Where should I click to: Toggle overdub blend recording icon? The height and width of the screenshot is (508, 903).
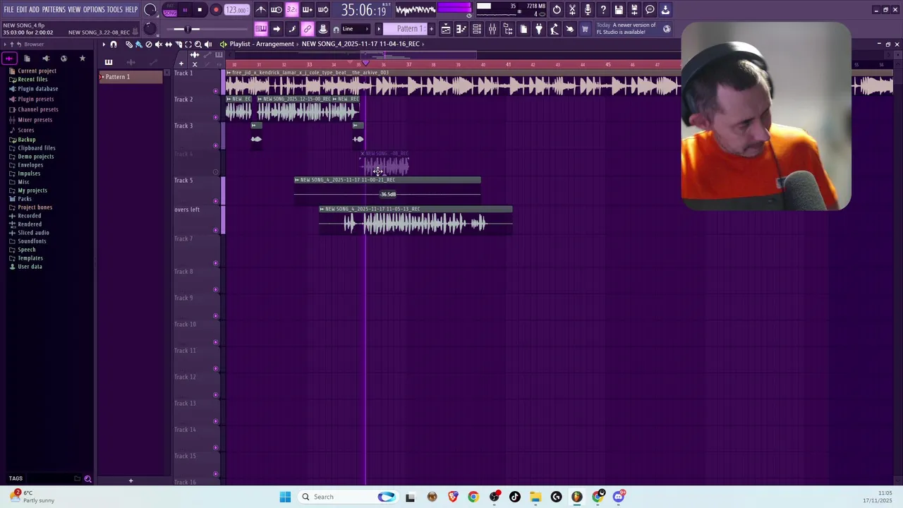coord(307,10)
